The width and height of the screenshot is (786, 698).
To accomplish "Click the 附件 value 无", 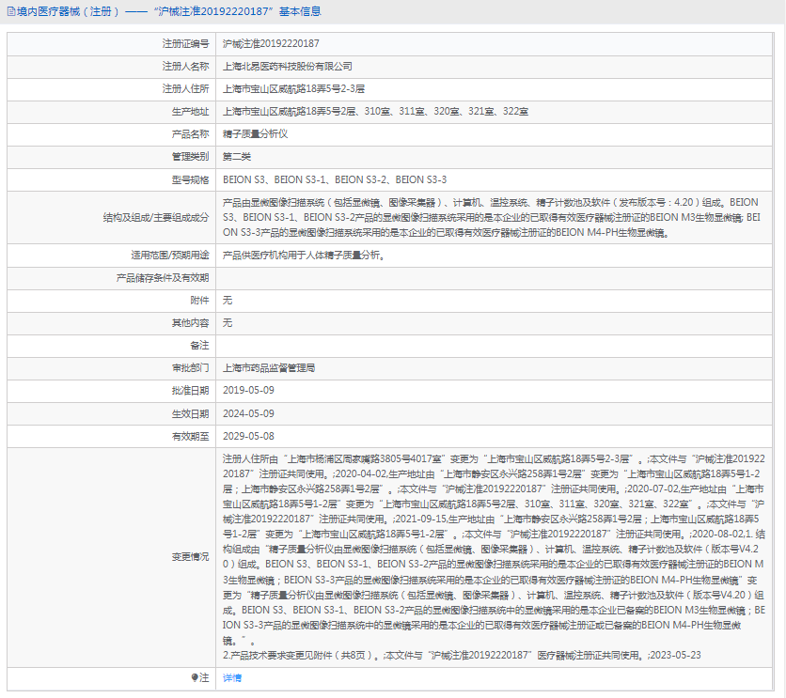I will coord(228,301).
